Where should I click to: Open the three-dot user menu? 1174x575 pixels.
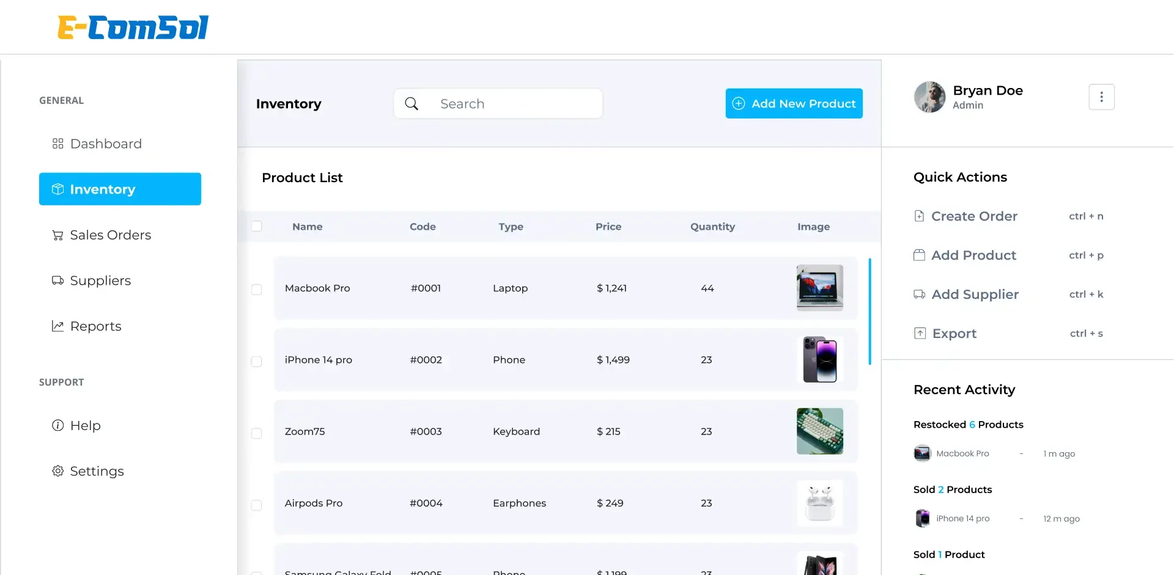(1102, 97)
